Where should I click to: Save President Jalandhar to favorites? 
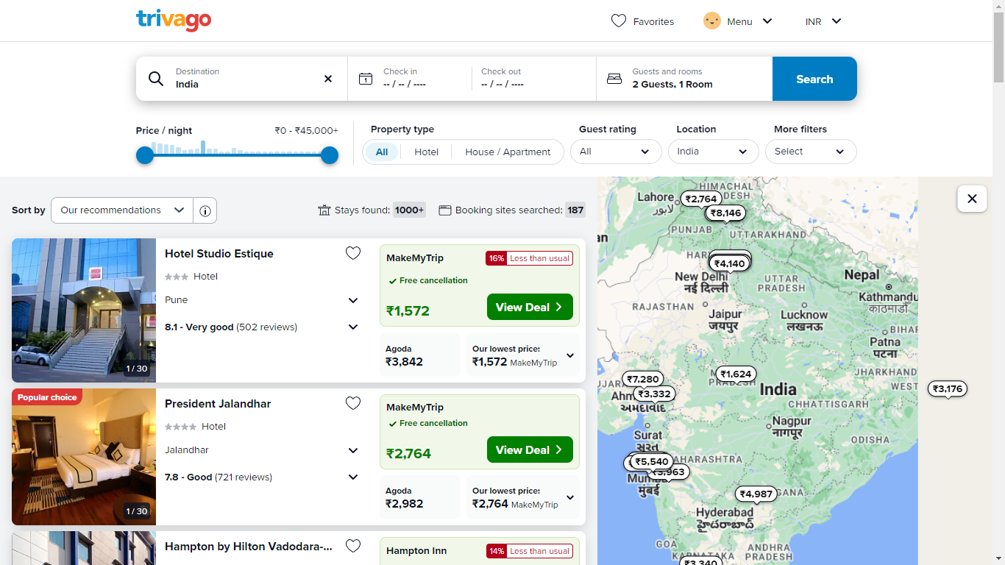(353, 404)
